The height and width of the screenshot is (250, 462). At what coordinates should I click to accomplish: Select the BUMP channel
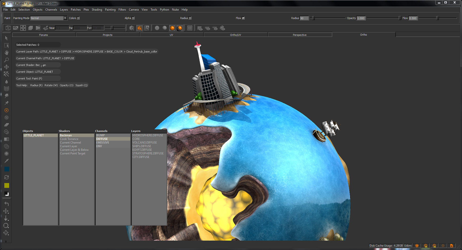pyautogui.click(x=113, y=135)
